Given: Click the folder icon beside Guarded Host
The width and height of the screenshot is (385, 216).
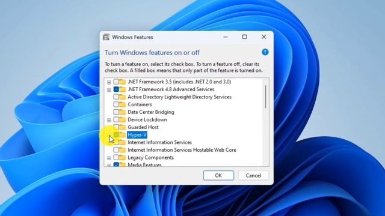Looking at the screenshot, I should [x=122, y=127].
